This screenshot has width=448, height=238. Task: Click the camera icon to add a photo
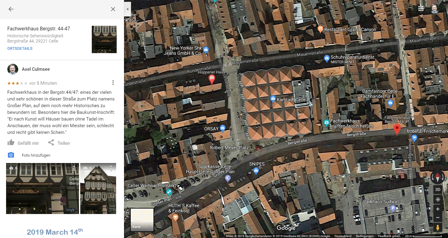tap(11, 155)
